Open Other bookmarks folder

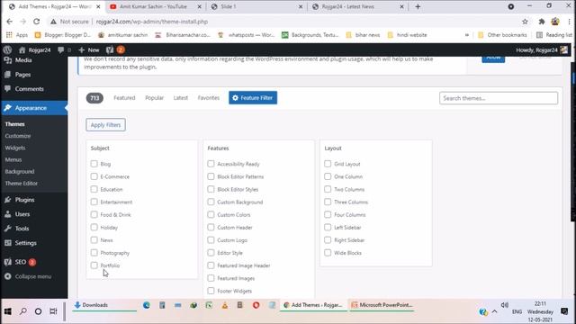[x=502, y=35]
